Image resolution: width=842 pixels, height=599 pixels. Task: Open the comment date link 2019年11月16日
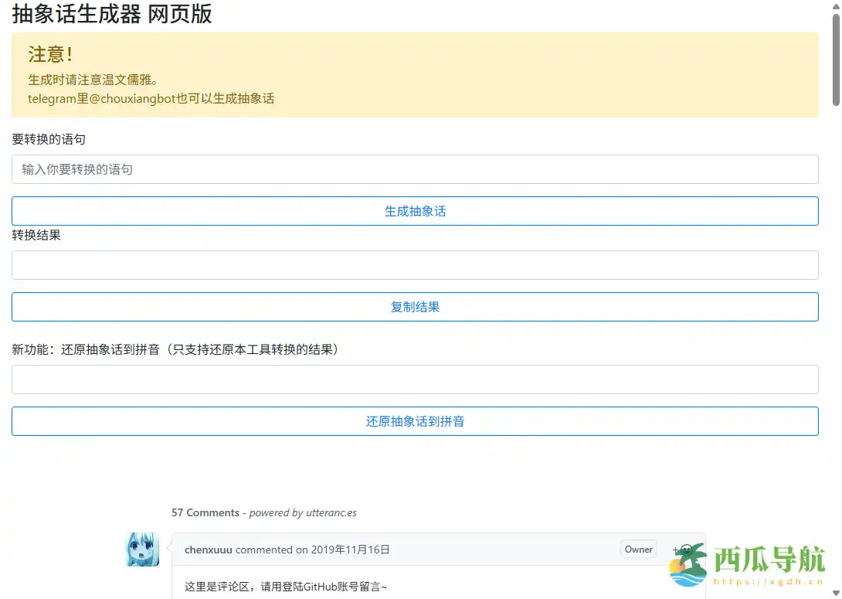[x=349, y=550]
